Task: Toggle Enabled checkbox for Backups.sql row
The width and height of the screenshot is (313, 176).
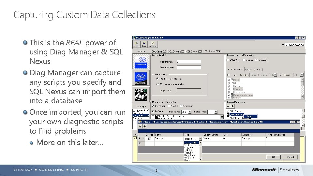Action: point(149,139)
